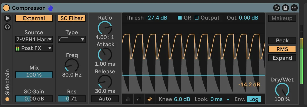Enable the Output display checkbox
The width and height of the screenshot is (307, 107).
coord(196,18)
